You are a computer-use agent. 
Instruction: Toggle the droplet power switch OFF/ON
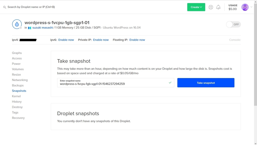point(233,24)
